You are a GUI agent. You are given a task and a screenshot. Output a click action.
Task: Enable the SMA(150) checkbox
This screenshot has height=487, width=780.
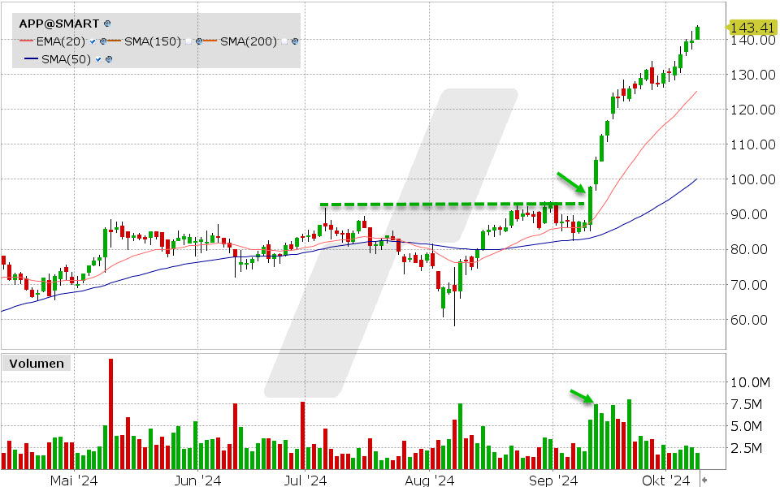coord(188,41)
